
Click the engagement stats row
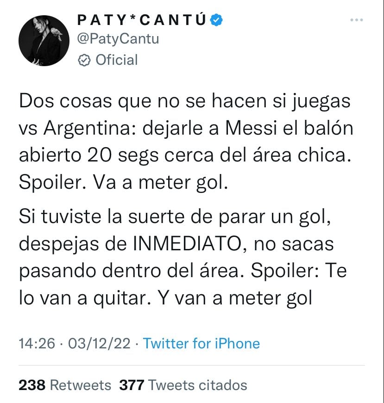coord(139,385)
